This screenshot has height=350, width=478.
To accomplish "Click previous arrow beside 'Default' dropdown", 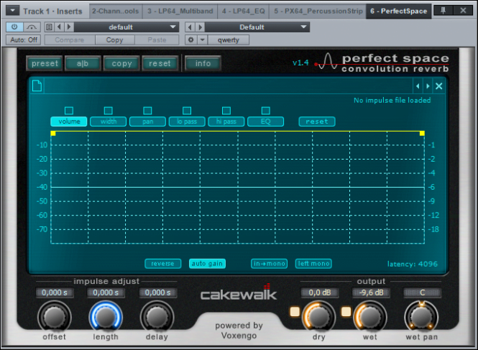I will coord(190,27).
